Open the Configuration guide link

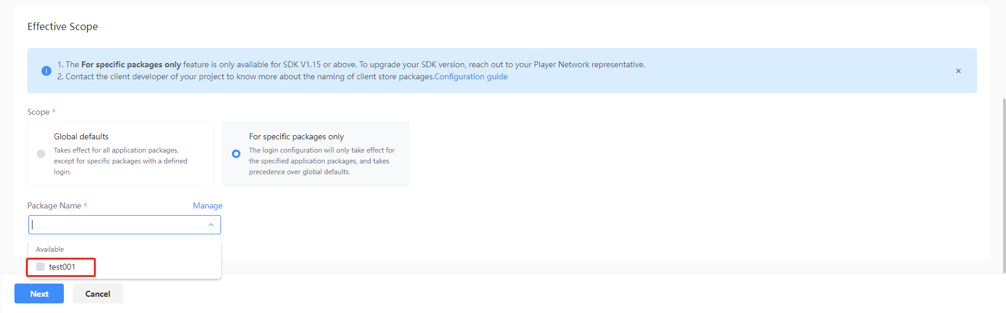click(x=470, y=76)
